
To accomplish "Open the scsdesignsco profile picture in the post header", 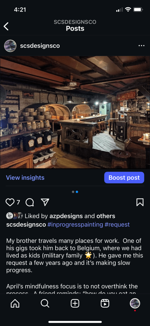I will click(10, 46).
